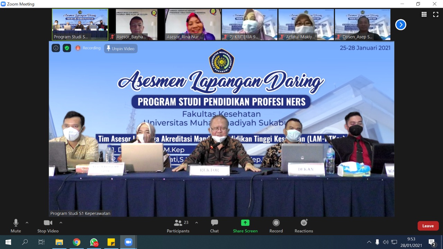Select Asesor_Bayha... video thumbnail

[136, 25]
